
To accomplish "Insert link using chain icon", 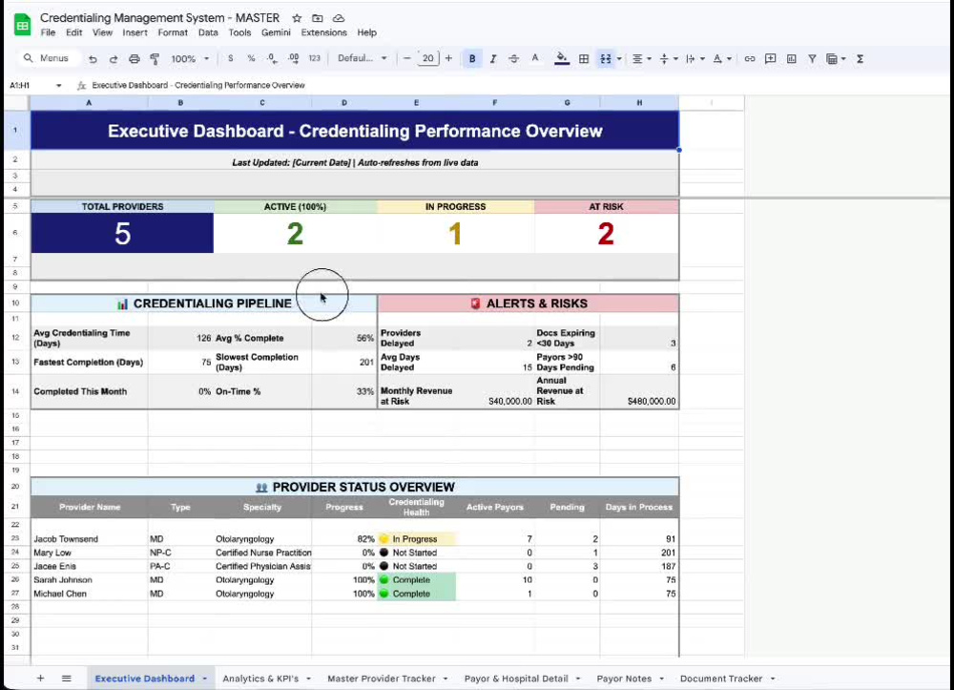I will point(750,59).
